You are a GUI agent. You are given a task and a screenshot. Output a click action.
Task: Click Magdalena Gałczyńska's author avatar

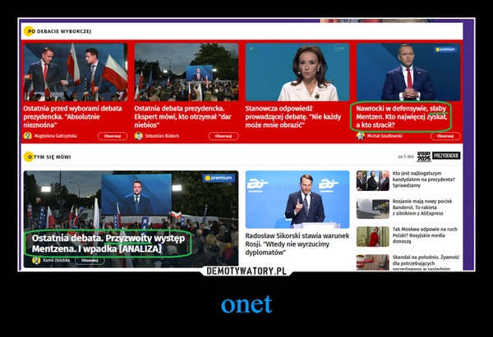(x=28, y=136)
